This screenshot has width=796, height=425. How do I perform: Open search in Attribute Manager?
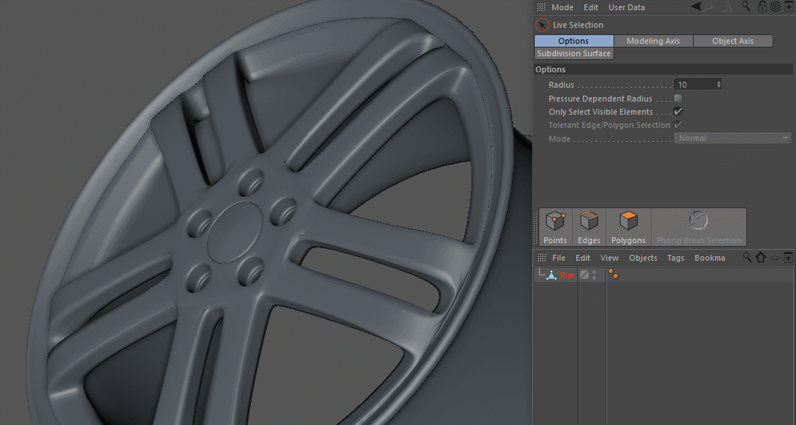(746, 7)
